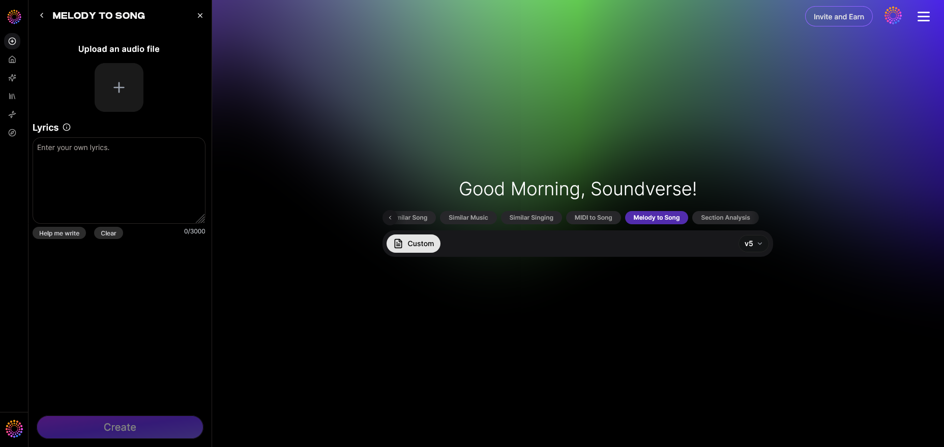Viewport: 944px width, 447px height.
Task: Open the Library sidebar icon
Action: [x=12, y=96]
